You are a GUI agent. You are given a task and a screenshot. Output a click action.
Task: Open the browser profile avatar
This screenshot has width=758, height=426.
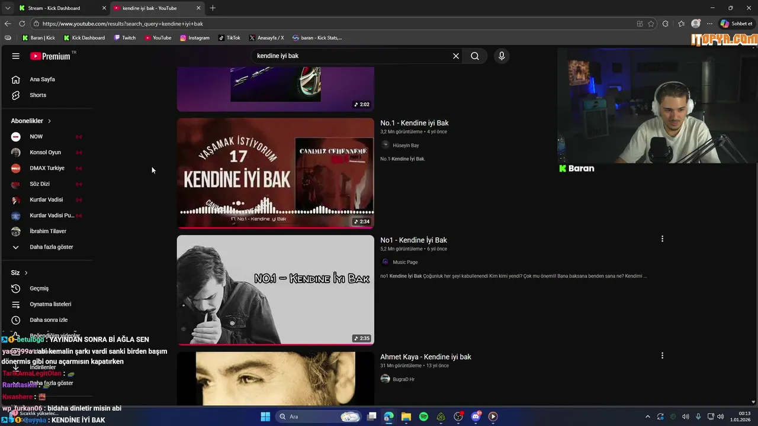tap(696, 24)
